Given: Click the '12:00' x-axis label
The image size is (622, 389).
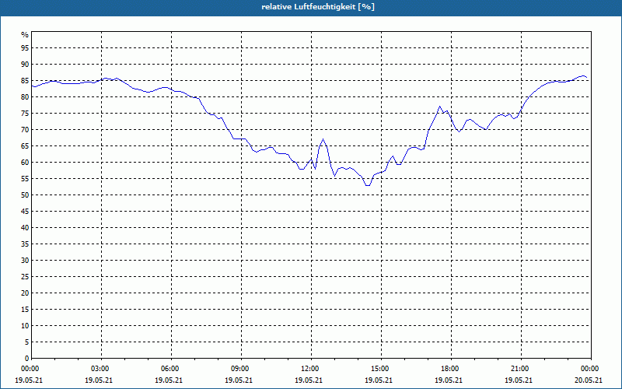Looking at the screenshot, I should click(x=311, y=369).
